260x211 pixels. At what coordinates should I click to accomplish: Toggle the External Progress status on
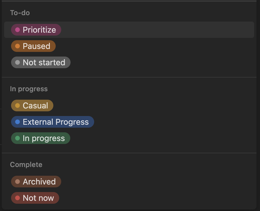pyautogui.click(x=52, y=122)
